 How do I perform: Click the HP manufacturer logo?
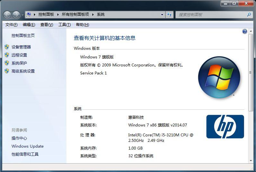(x=225, y=126)
